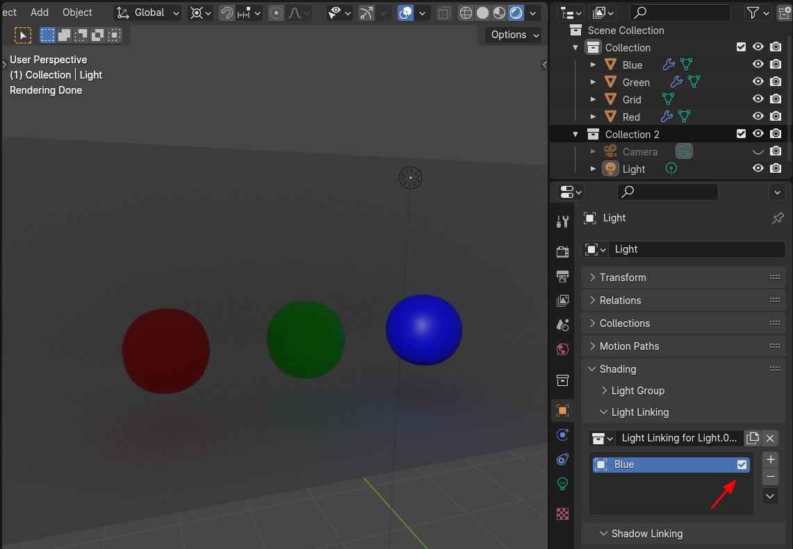Toggle snapping magnet icon
This screenshot has width=793, height=549.
coord(227,12)
